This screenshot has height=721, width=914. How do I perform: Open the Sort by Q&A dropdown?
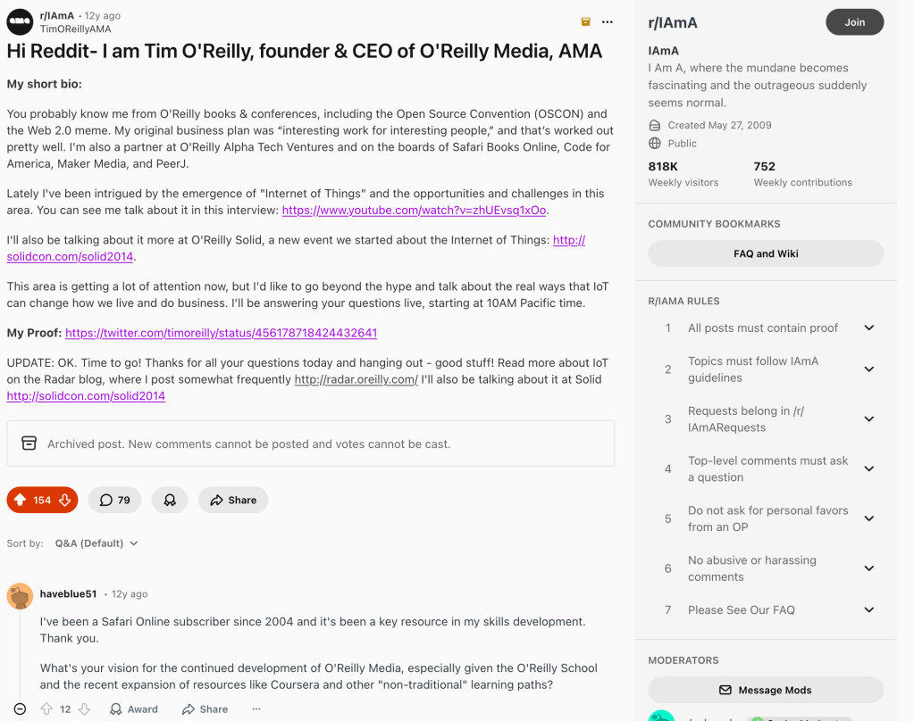pyautogui.click(x=96, y=543)
